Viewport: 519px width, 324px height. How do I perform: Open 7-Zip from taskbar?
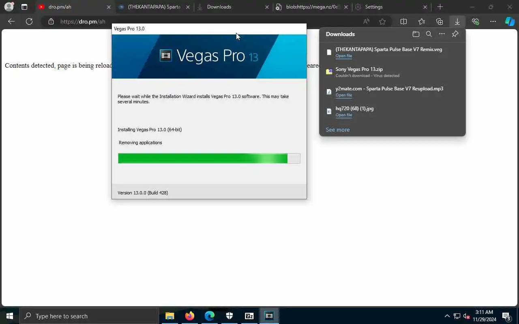point(249,316)
